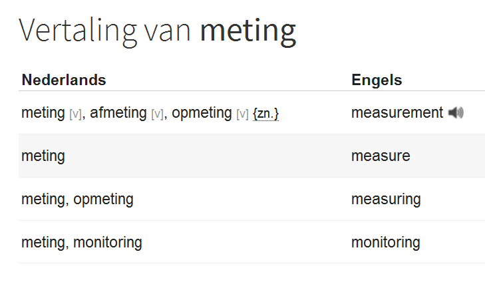Click the Vertaling van meting heading
485x288 pixels.
coord(157,31)
